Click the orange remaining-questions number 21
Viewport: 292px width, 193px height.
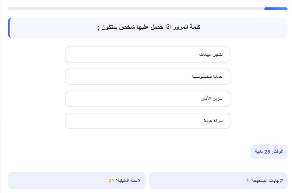pyautogui.click(x=111, y=180)
